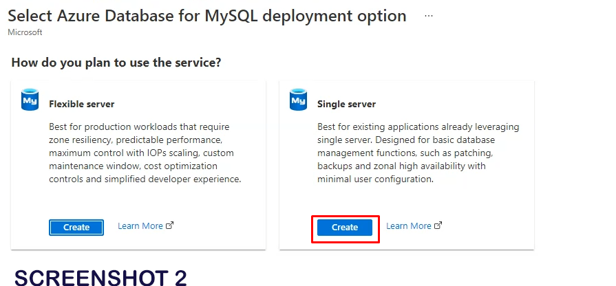Click the Flexible server MySQL database icon
616x286 pixels.
(x=30, y=100)
